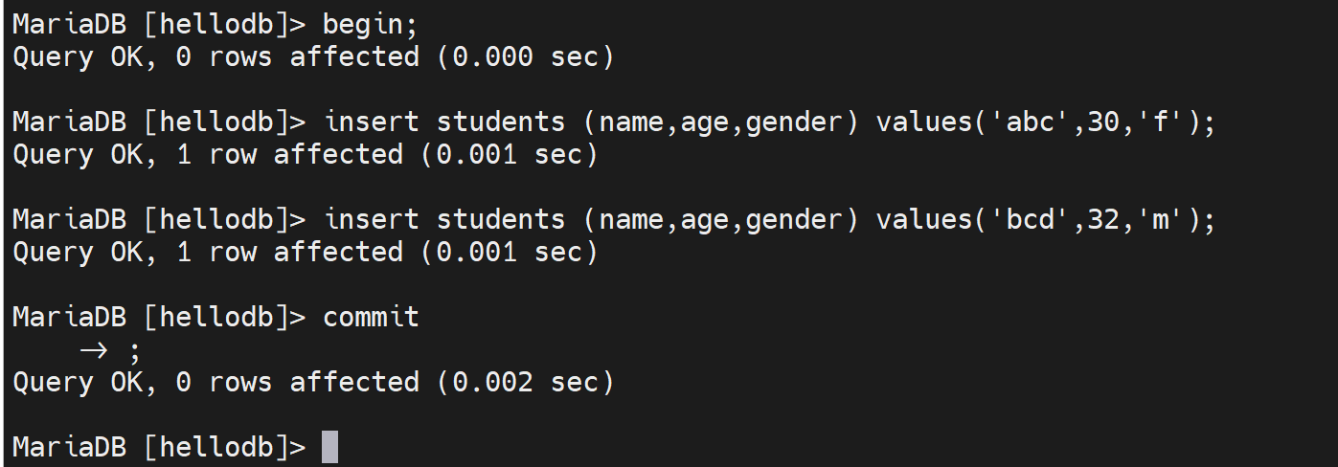Viewport: 1338px width, 467px height.
Task: Click the continuation arrow before the semicolon
Action: [x=94, y=350]
